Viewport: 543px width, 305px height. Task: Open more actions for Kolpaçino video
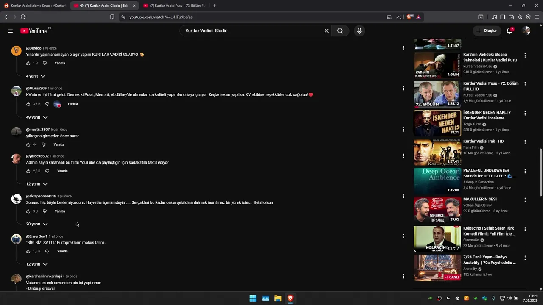click(525, 229)
